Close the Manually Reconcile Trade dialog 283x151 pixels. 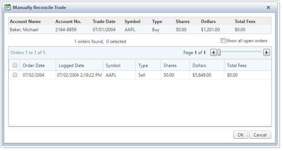click(268, 7)
